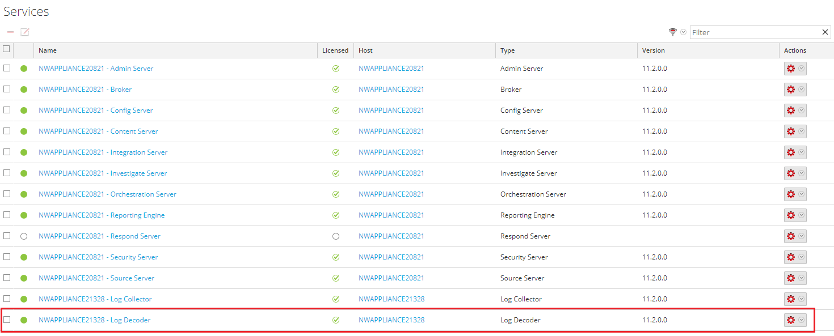Screen dimensions: 834x336
Task: Click the licensed checkmark for Security Server
Action: tap(335, 257)
